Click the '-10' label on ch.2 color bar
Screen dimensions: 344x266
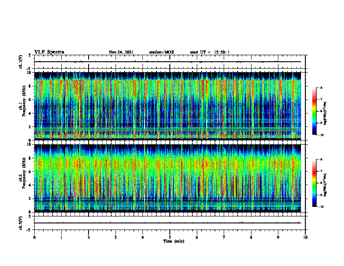[321, 207]
